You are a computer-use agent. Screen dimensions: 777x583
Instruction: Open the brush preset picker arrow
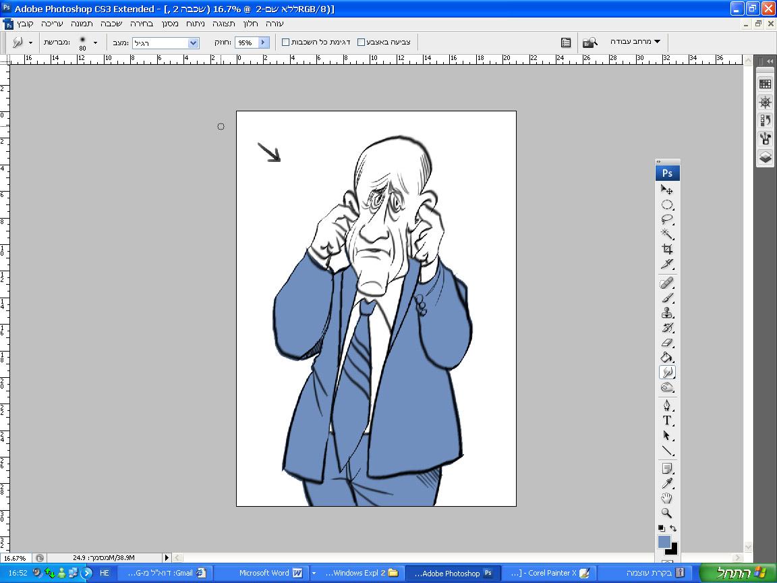click(x=95, y=43)
